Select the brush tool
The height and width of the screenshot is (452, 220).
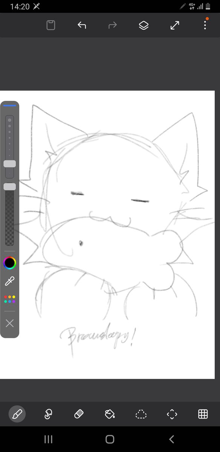pyautogui.click(x=17, y=414)
